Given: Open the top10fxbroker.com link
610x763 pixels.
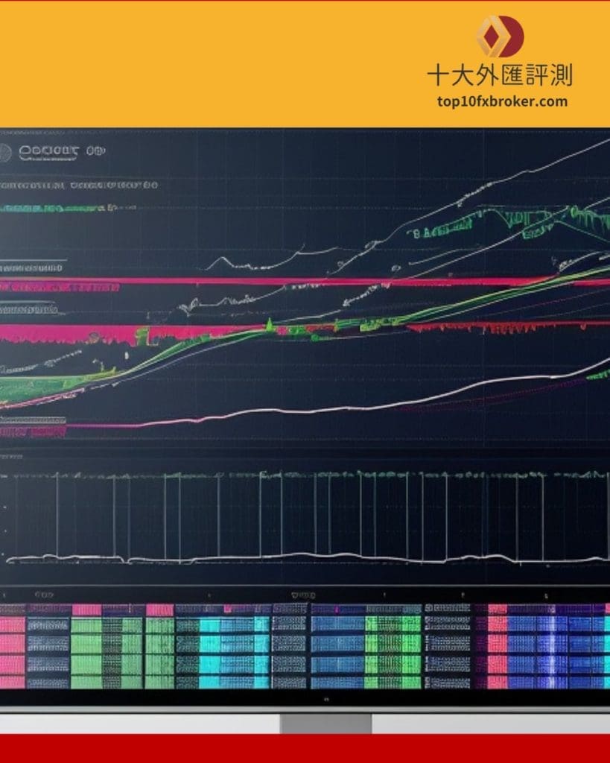Looking at the screenshot, I should coord(503,101).
